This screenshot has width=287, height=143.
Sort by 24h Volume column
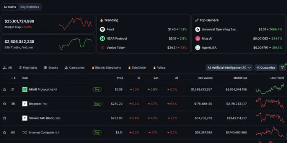coord(205,78)
